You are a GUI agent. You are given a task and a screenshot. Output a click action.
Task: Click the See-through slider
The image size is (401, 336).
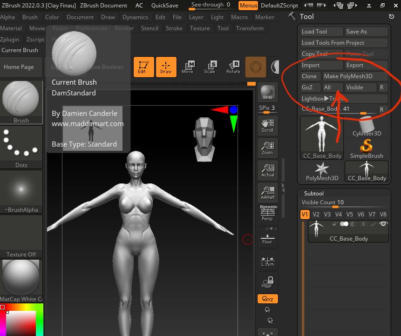[210, 6]
